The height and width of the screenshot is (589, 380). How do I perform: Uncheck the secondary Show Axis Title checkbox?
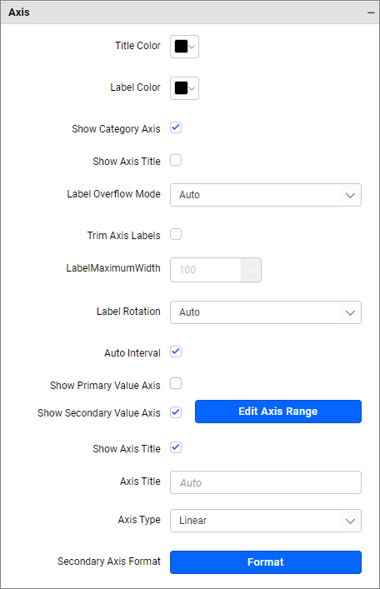176,447
